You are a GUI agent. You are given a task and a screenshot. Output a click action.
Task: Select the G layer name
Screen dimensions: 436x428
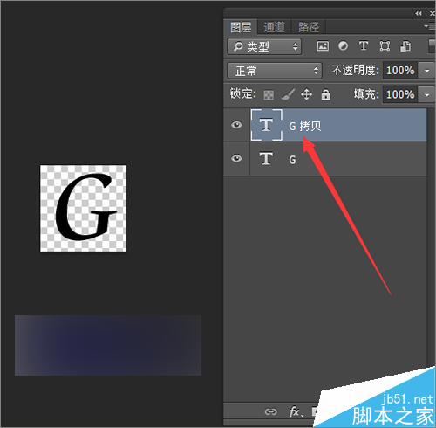[x=292, y=160]
